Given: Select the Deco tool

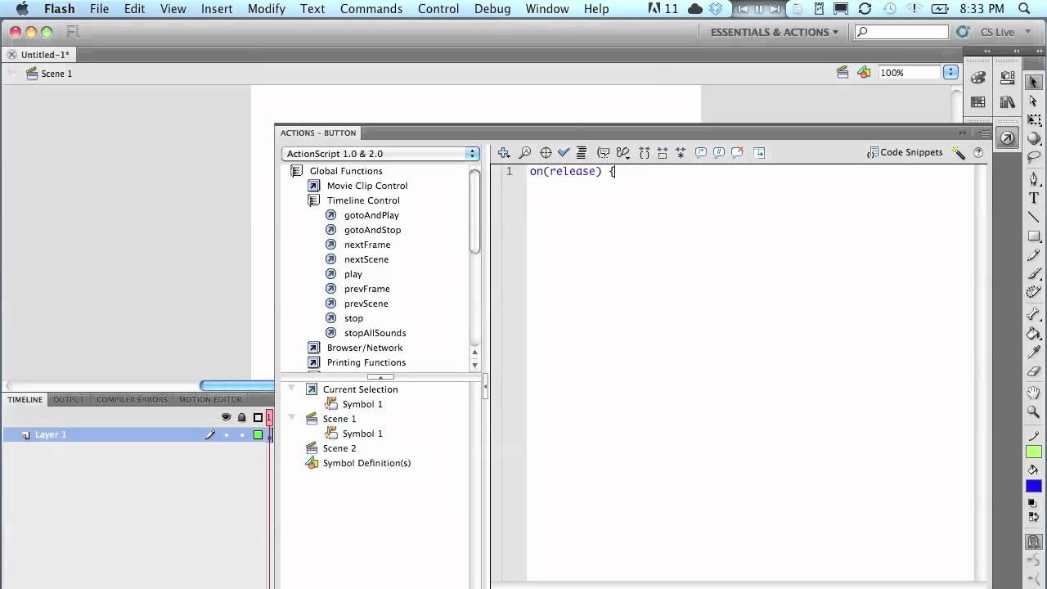Looking at the screenshot, I should tap(1034, 292).
